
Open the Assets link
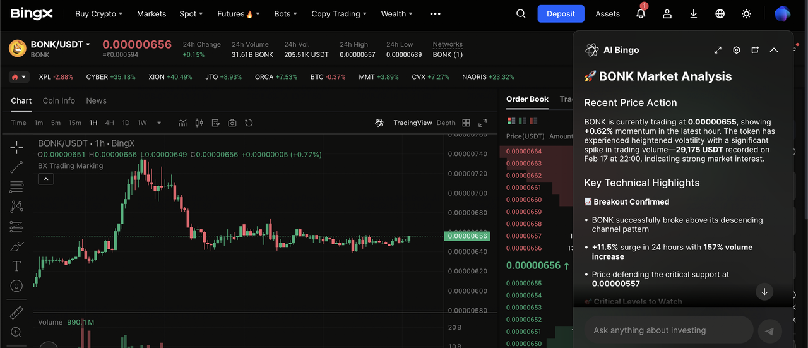[x=607, y=14]
